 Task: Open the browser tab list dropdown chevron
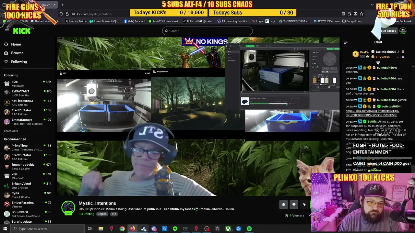372,5
